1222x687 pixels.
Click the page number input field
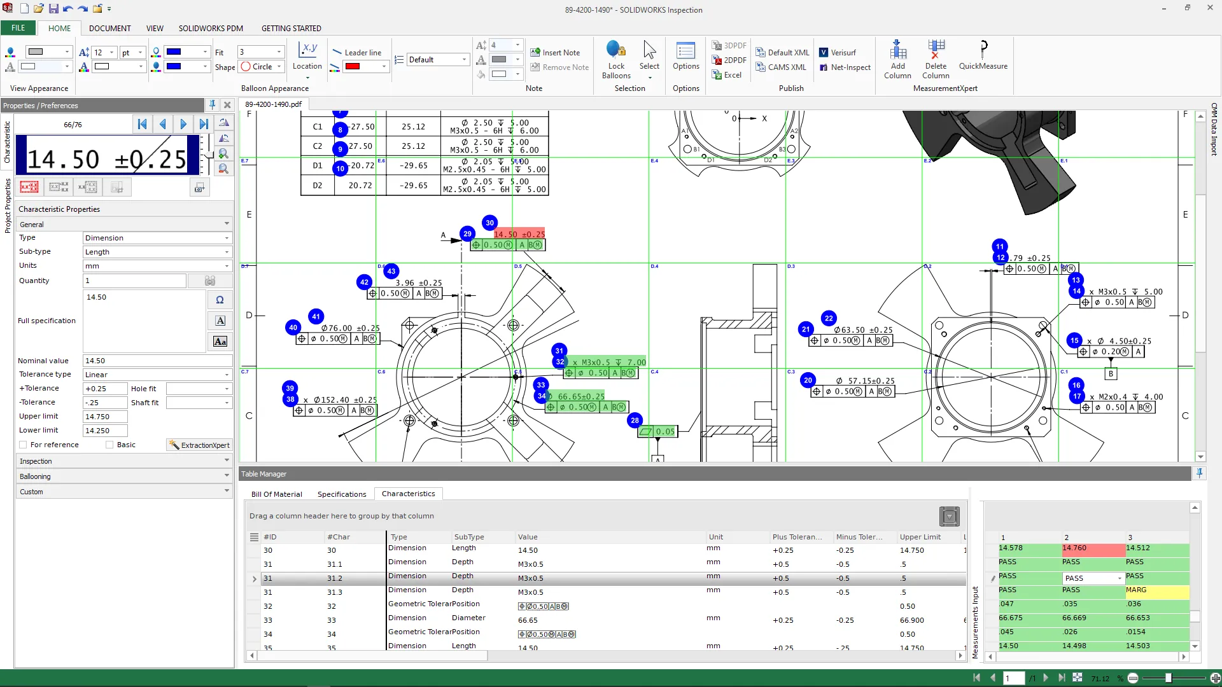(1013, 678)
